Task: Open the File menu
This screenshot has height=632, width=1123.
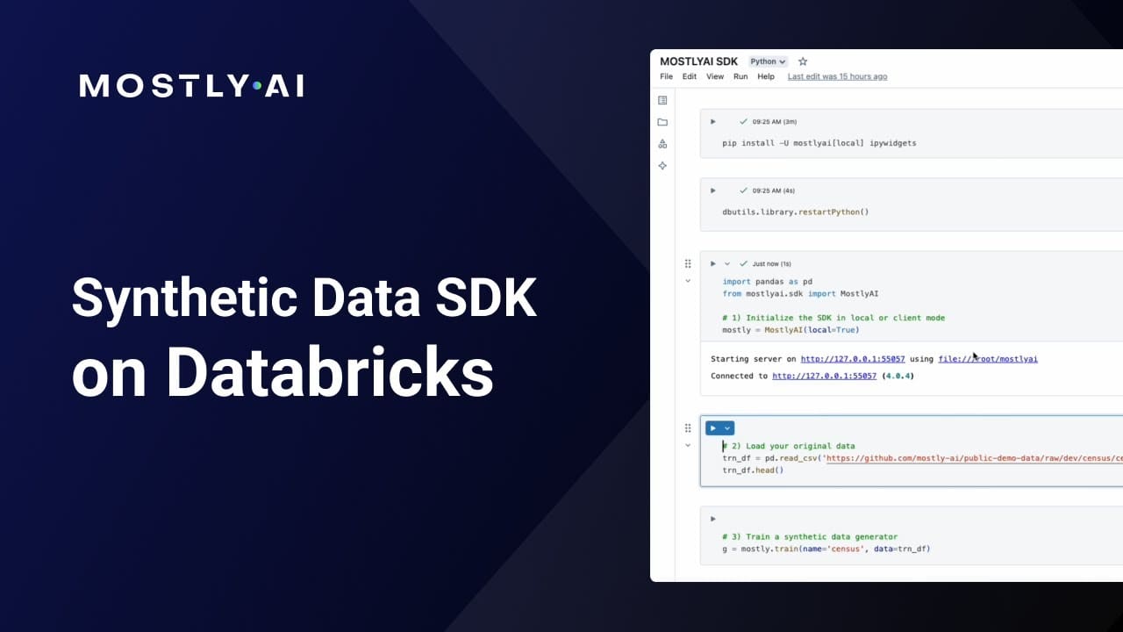Action: click(x=666, y=76)
